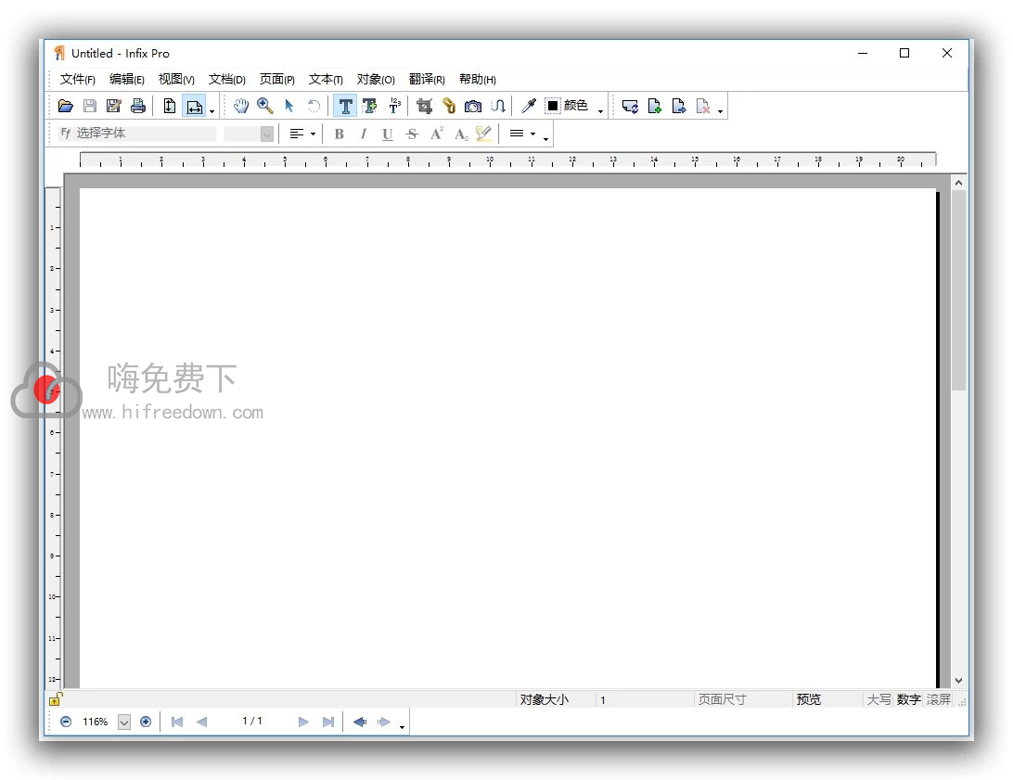Screen dimensions: 1013x780
Task: Open the 翻译(R) menu
Action: 427,80
